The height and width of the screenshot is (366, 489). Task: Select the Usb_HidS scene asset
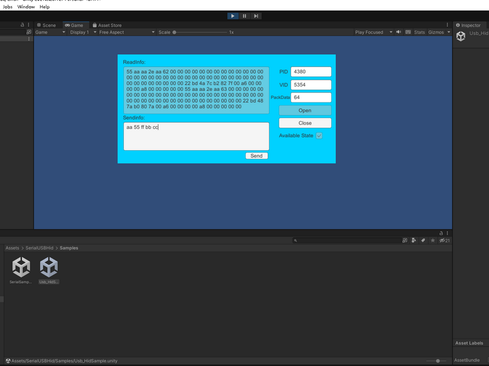coord(49,270)
